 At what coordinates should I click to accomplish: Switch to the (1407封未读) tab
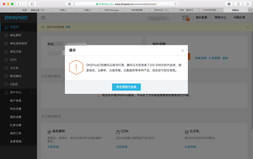click(x=211, y=10)
